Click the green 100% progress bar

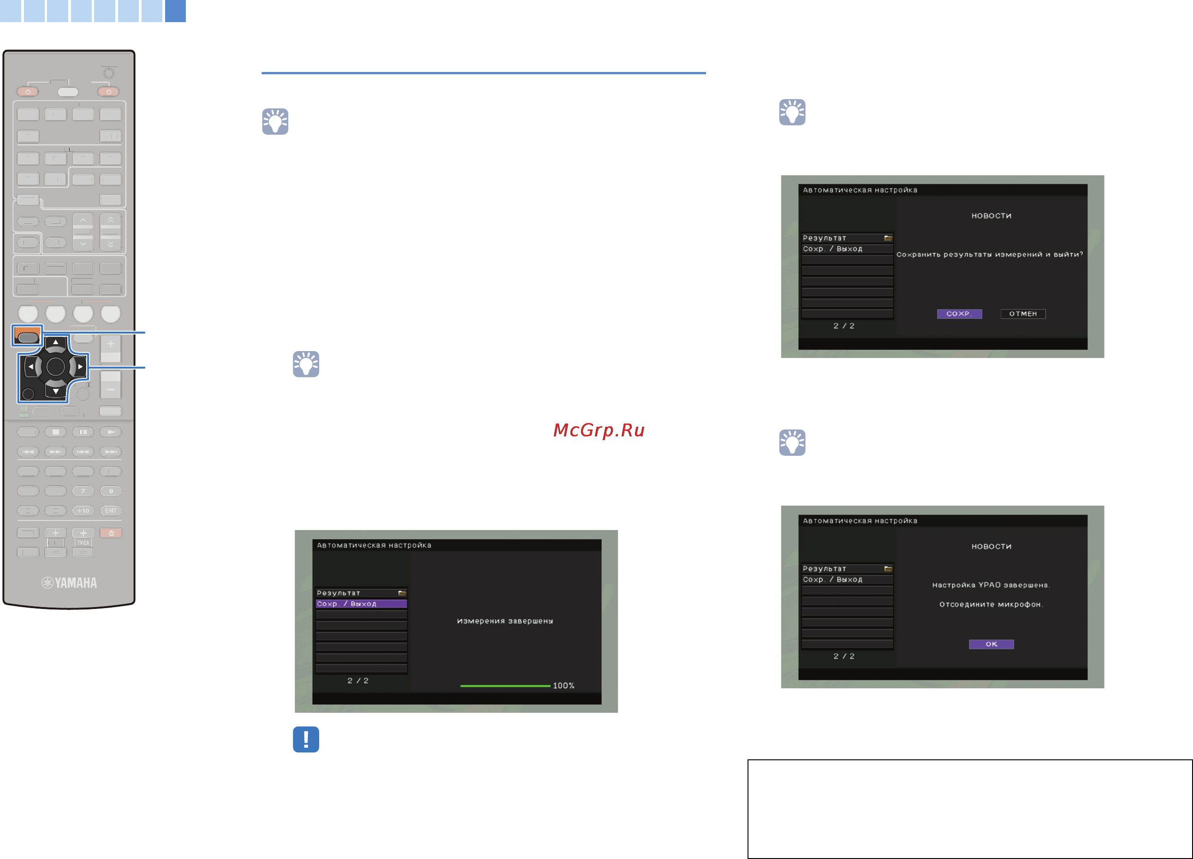505,686
